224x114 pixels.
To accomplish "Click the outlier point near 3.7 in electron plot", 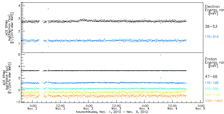I will click(x=48, y=9).
